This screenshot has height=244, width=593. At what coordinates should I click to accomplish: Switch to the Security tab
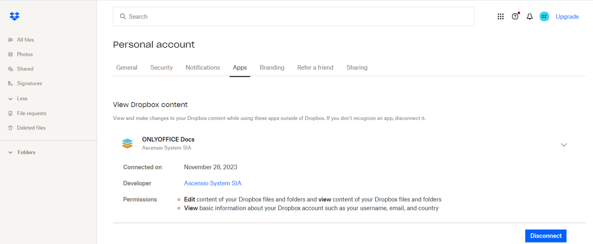click(x=161, y=67)
